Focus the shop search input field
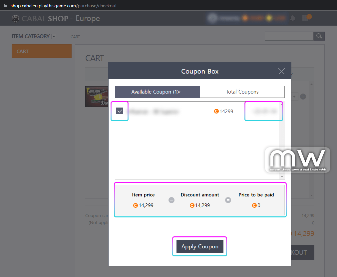This screenshot has width=337, height=277. click(289, 36)
